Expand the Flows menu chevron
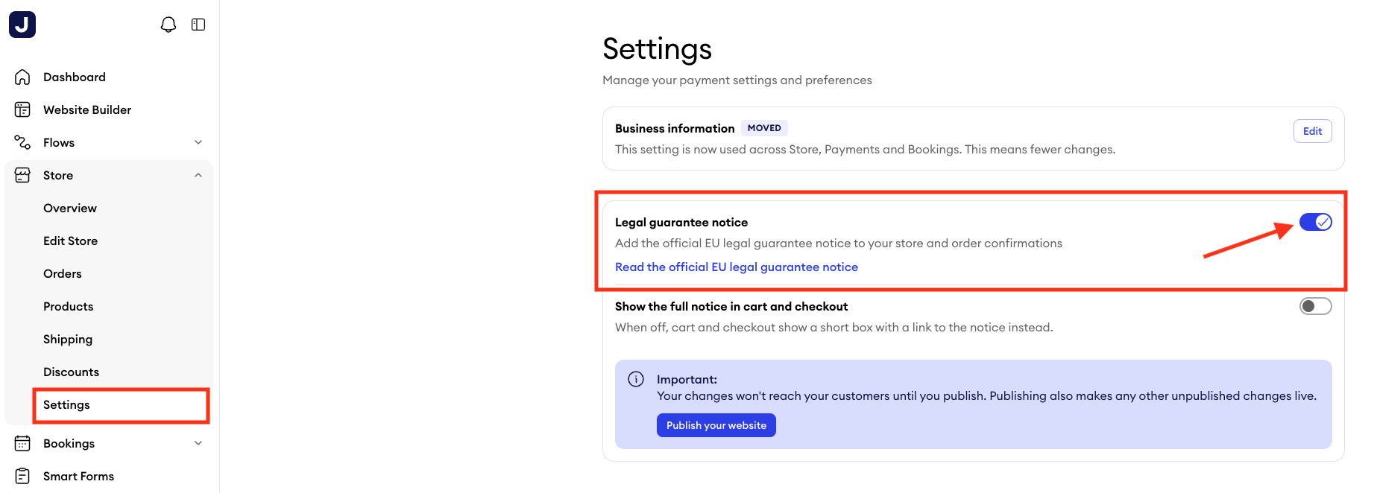Viewport: 1377px width, 493px height. coord(198,142)
